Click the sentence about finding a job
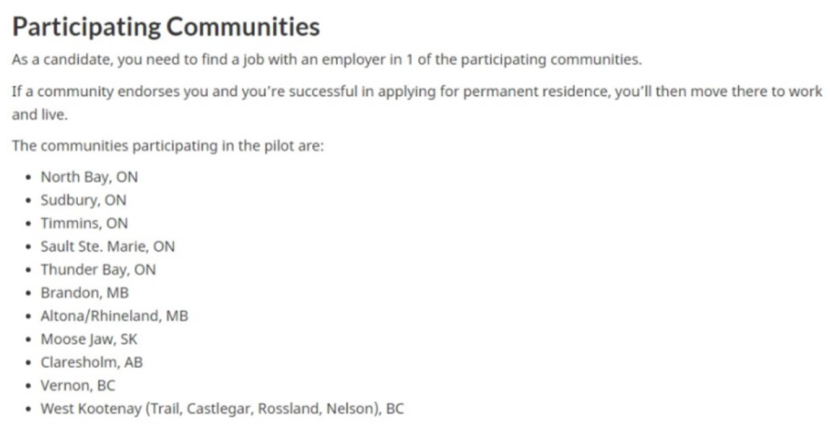837x433 pixels. [327, 60]
